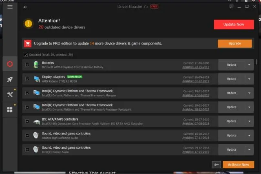This screenshot has height=174, width=261.
Task: Click the orange Upgrade button
Action: tap(235, 43)
